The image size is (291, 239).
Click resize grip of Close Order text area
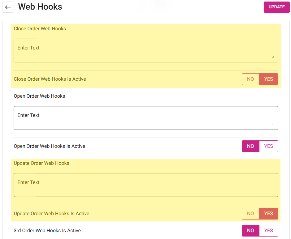tap(273, 57)
